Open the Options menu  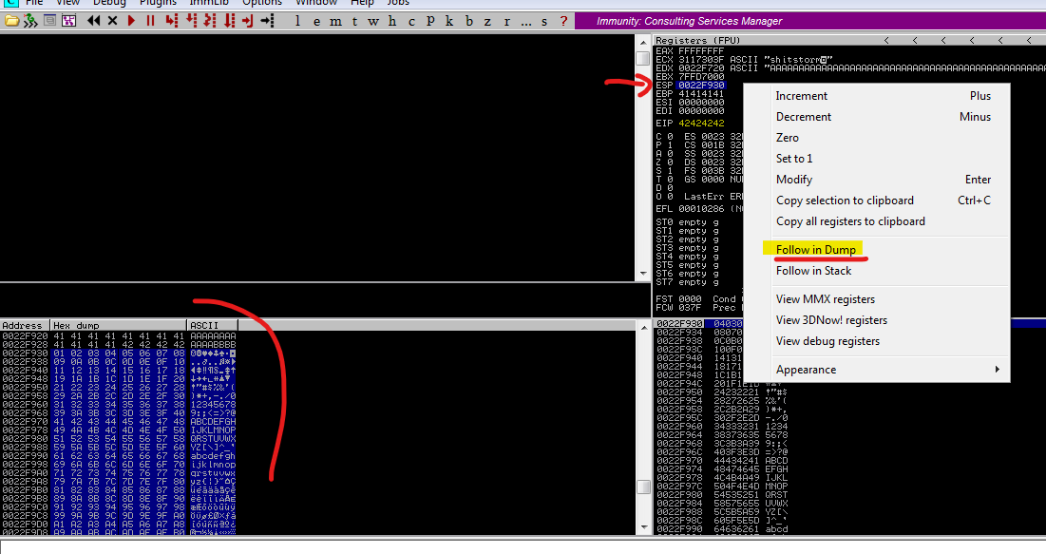261,4
